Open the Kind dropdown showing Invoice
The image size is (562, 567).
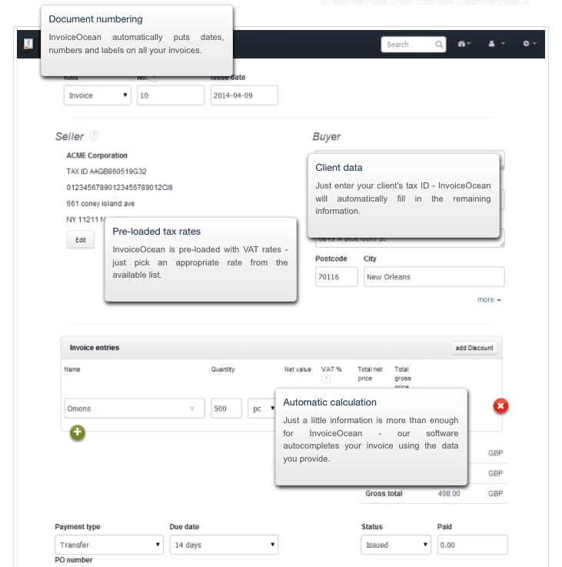pos(98,95)
